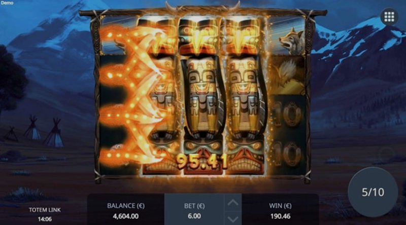Click the 95.41 win amount overlay
The image size is (406, 225).
[201, 162]
